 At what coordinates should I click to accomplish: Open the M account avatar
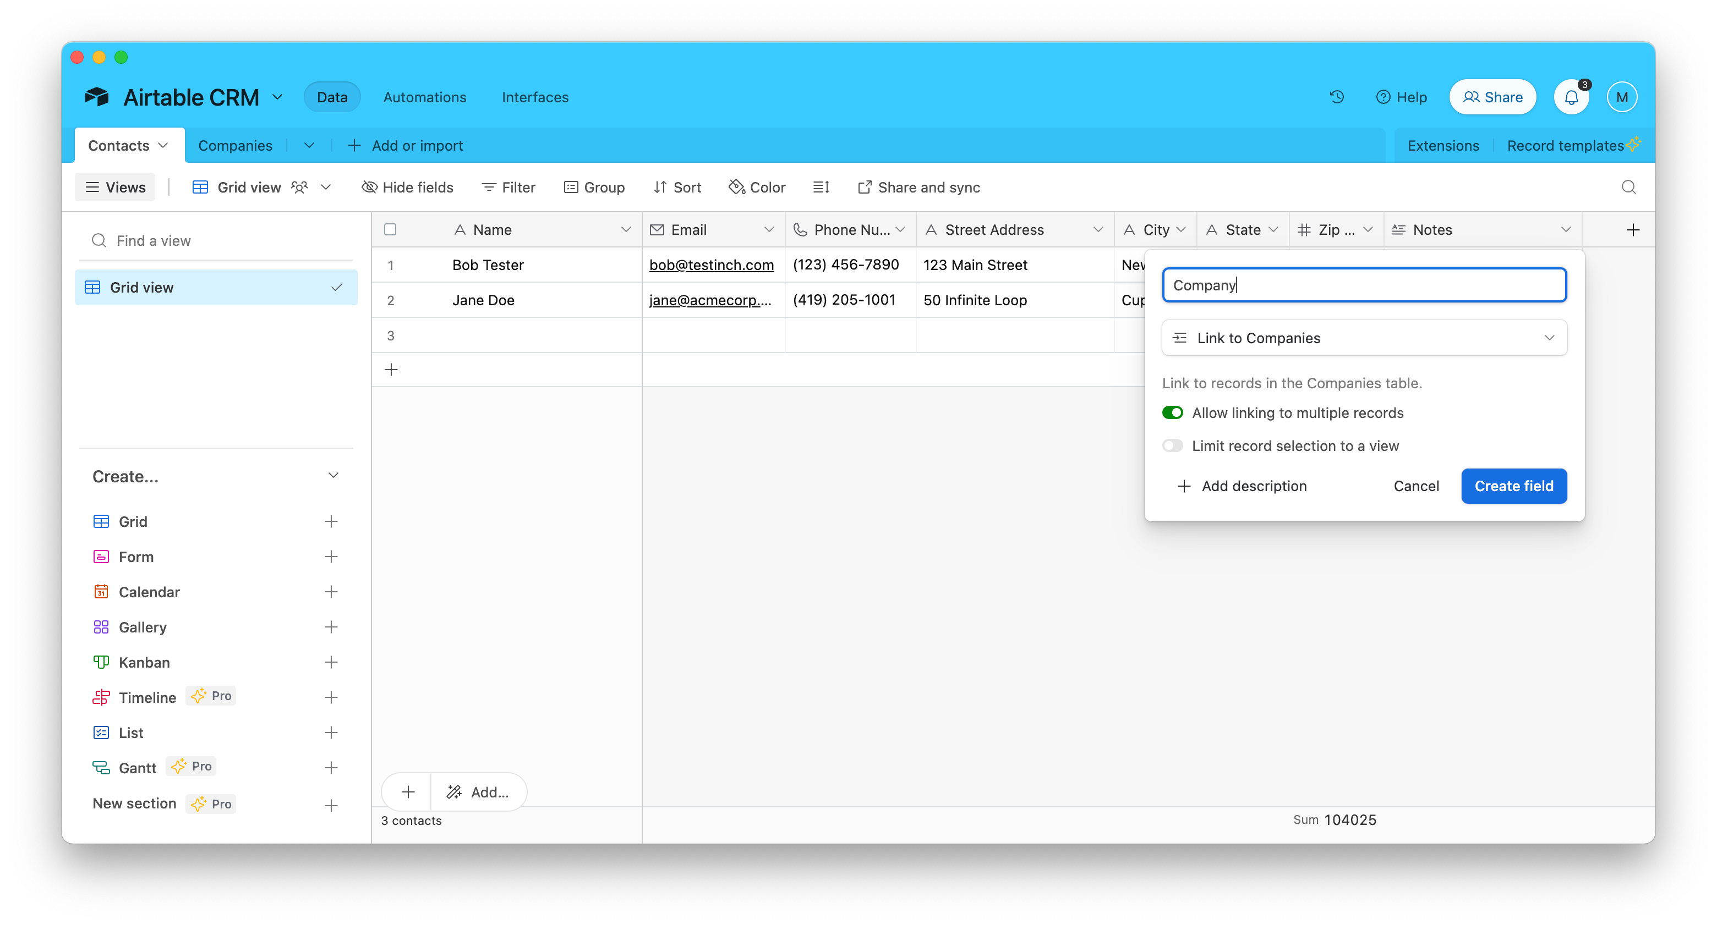(1622, 97)
